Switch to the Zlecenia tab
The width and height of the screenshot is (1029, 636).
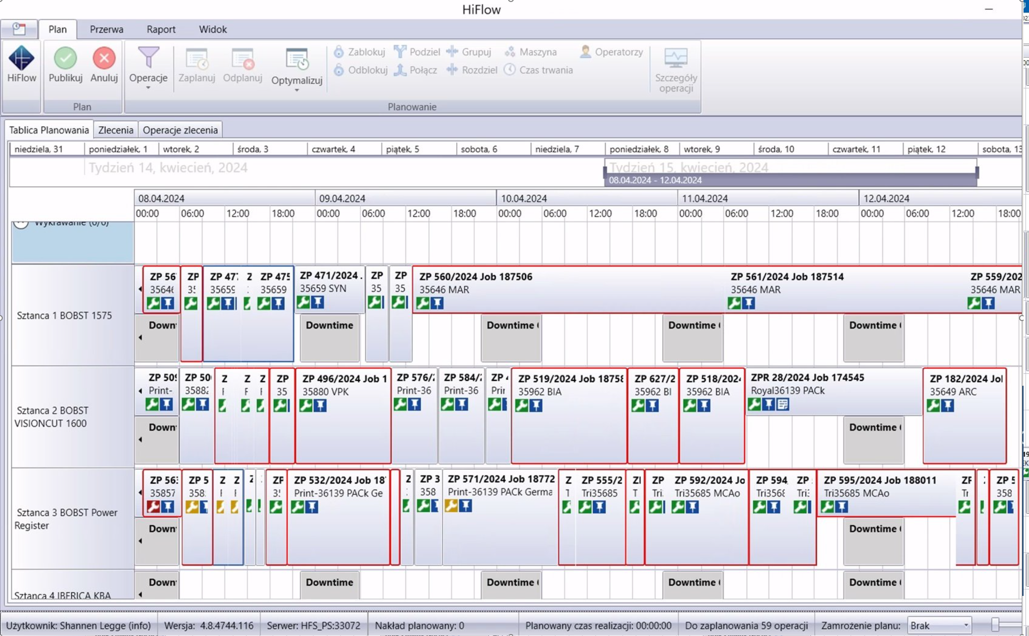[115, 129]
